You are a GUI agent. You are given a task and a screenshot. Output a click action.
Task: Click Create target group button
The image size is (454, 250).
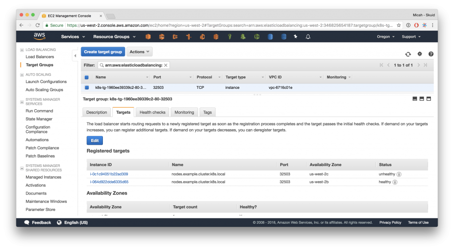point(103,52)
